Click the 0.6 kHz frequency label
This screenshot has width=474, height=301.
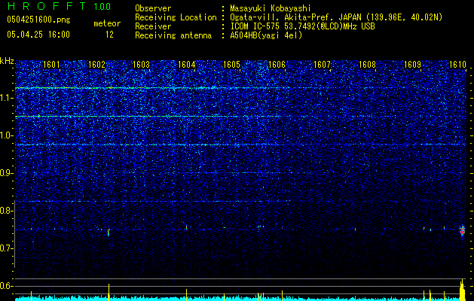[7, 286]
